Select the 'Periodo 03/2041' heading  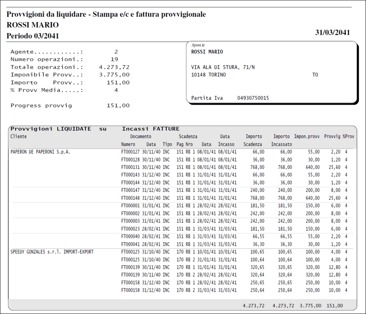pos(33,36)
